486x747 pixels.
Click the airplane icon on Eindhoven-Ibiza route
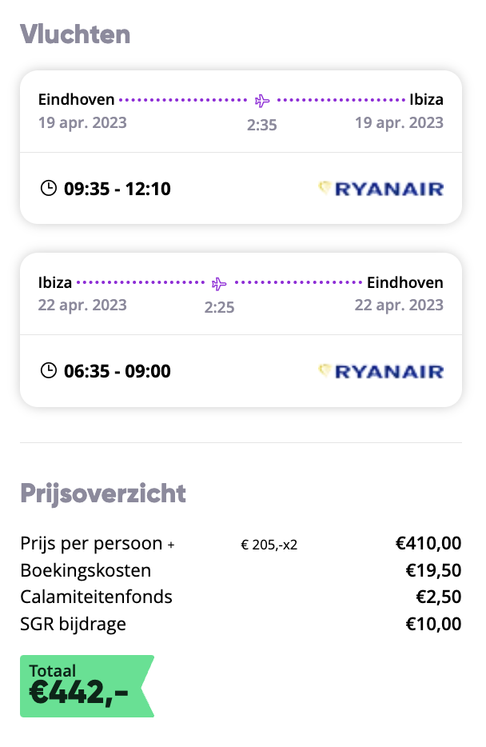point(262,101)
